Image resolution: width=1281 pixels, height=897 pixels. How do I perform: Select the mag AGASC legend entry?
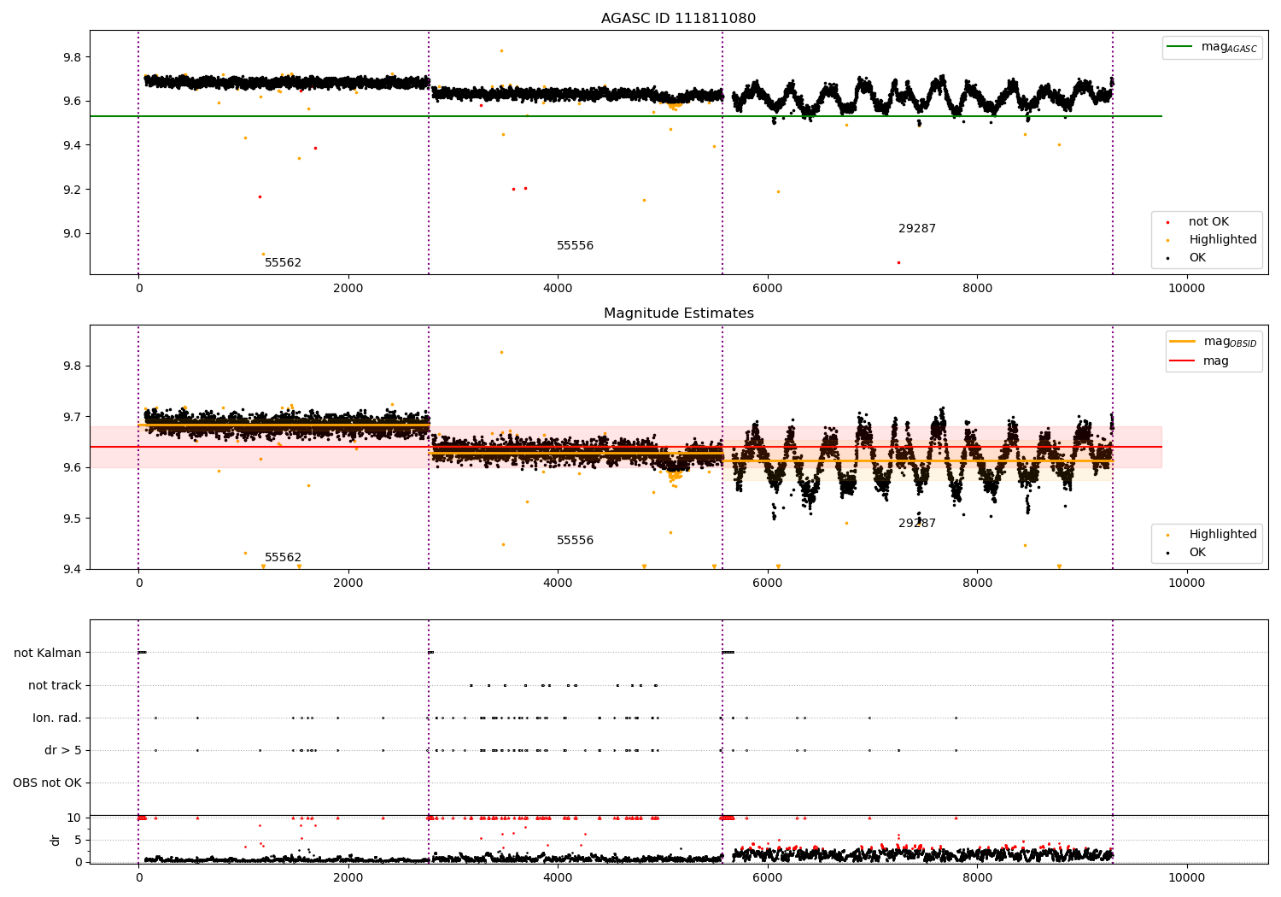click(x=1213, y=47)
